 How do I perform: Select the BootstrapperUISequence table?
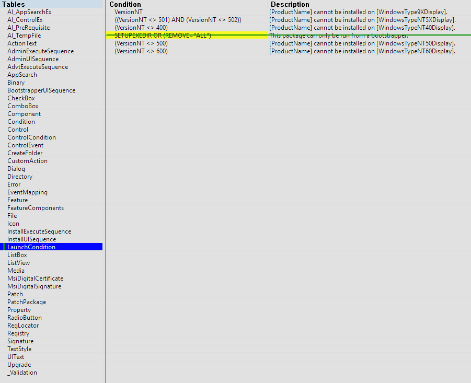click(41, 90)
